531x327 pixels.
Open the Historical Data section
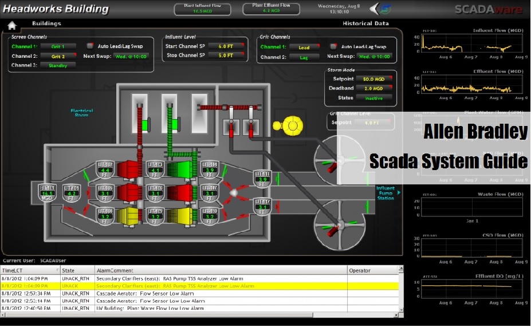(365, 23)
